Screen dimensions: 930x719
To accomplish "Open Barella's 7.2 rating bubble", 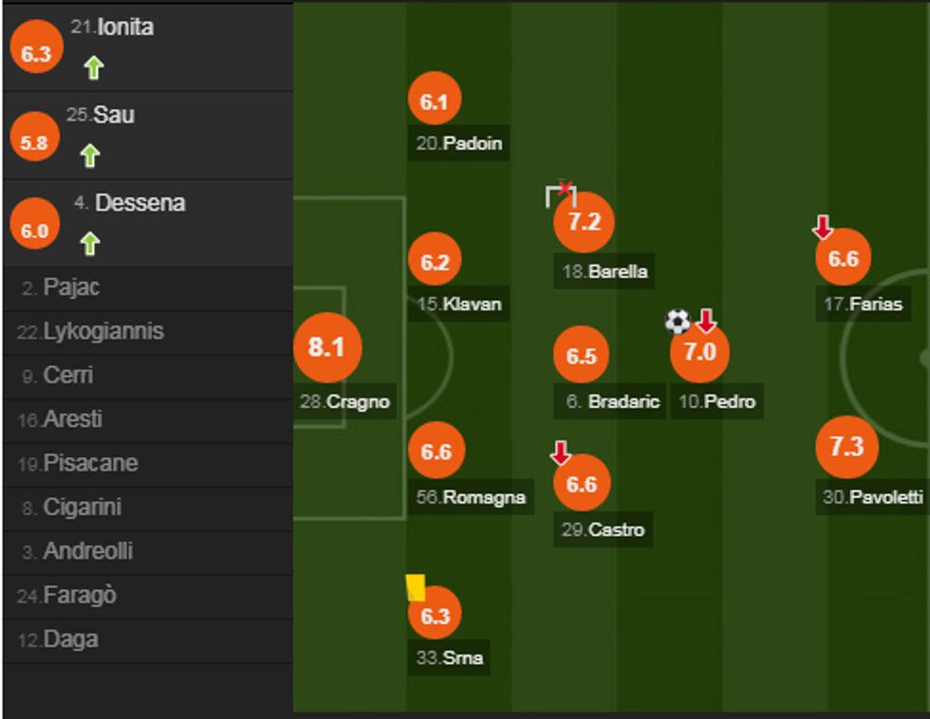I will [582, 224].
